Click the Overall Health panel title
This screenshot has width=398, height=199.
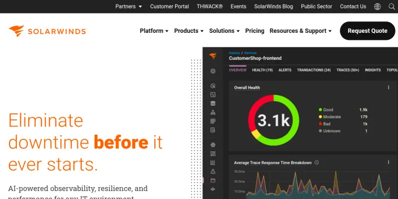click(x=247, y=88)
